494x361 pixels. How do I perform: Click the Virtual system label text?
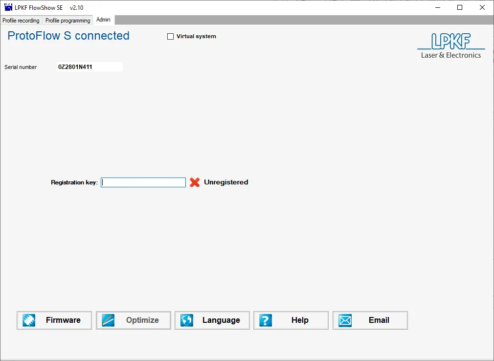(x=196, y=36)
